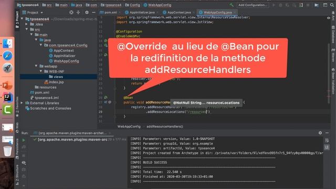Click the Run button in the top toolbar
Image resolution: width=336 pixels, height=189 pixels.
[x=274, y=5]
